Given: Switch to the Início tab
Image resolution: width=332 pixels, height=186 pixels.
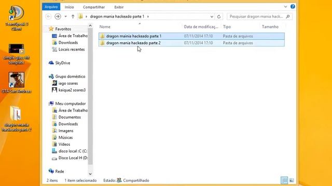Looking at the screenshot, I should (69, 7).
